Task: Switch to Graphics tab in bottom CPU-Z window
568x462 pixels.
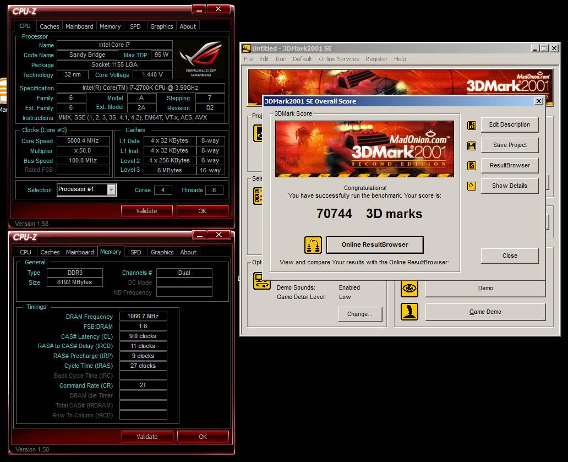Action: tap(162, 252)
